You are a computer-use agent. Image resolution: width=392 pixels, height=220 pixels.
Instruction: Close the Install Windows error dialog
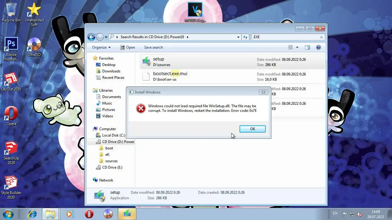coord(263,92)
